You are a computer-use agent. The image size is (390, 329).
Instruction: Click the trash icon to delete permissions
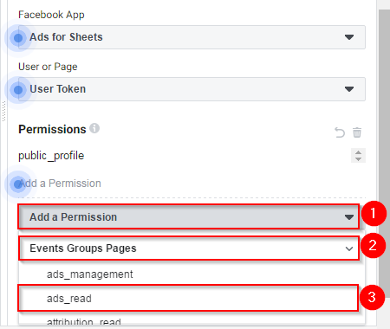coord(357,132)
